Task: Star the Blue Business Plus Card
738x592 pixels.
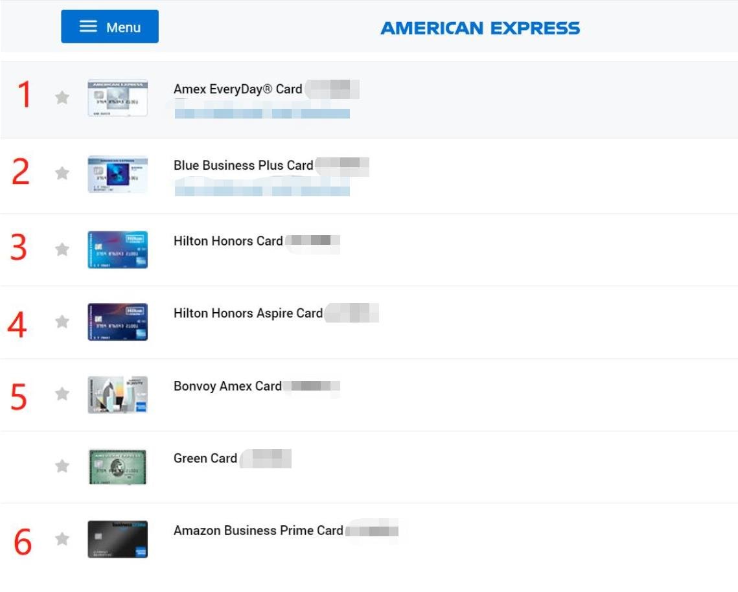Action: [62, 173]
